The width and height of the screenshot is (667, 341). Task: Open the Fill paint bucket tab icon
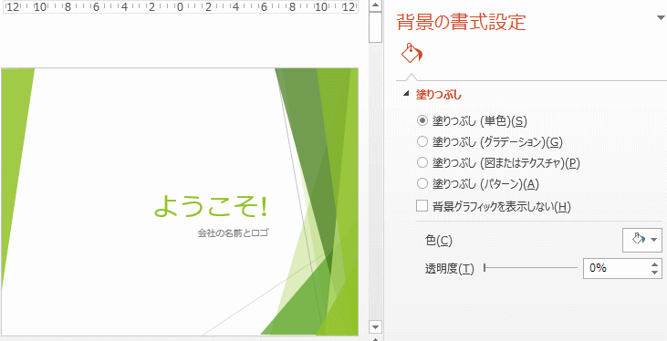412,53
